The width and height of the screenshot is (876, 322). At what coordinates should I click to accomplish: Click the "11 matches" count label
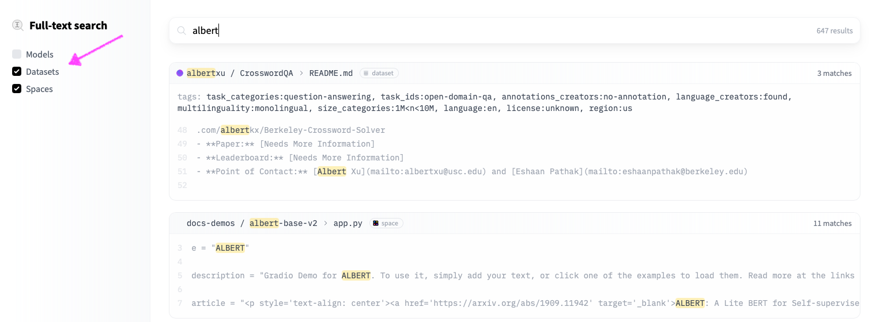click(832, 224)
